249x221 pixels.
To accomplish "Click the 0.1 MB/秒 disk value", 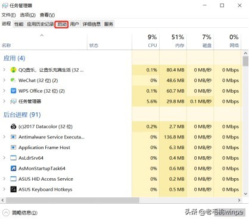I will [201, 102].
